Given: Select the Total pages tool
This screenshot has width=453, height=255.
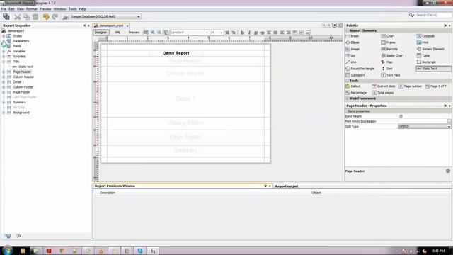Looking at the screenshot, I should click(382, 93).
